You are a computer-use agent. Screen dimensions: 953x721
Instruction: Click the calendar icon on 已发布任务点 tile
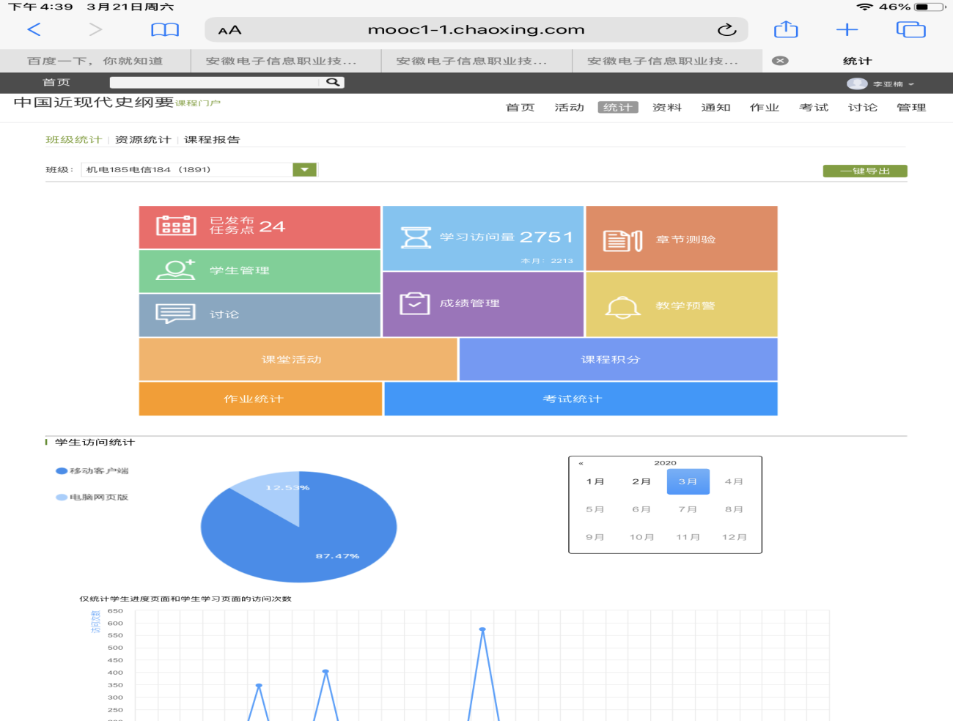[x=176, y=226]
